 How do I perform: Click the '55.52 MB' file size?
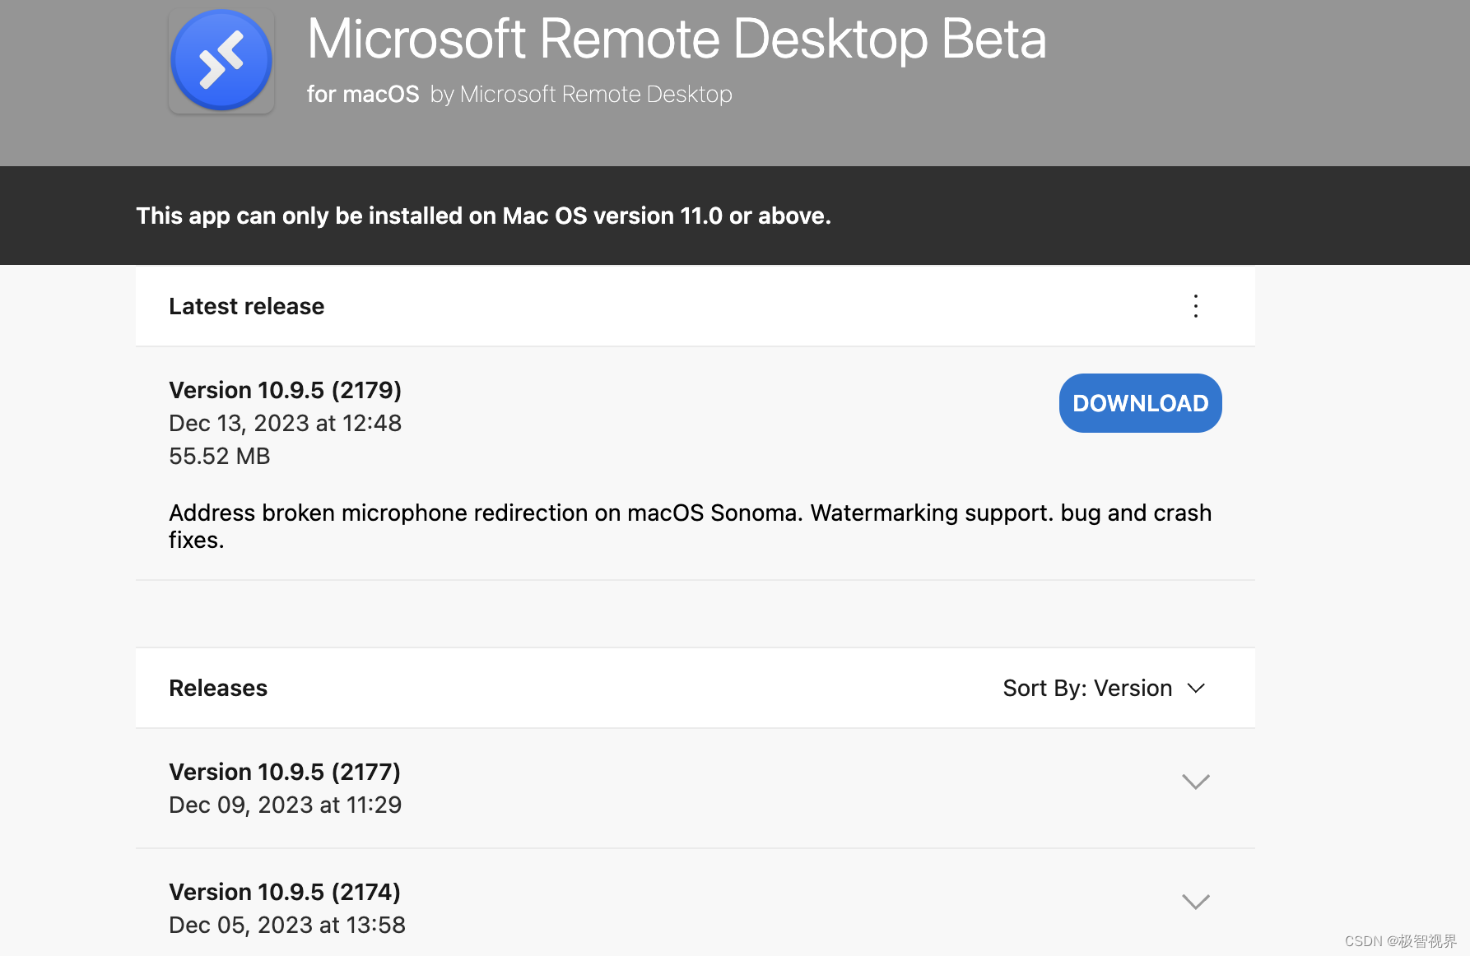(220, 456)
